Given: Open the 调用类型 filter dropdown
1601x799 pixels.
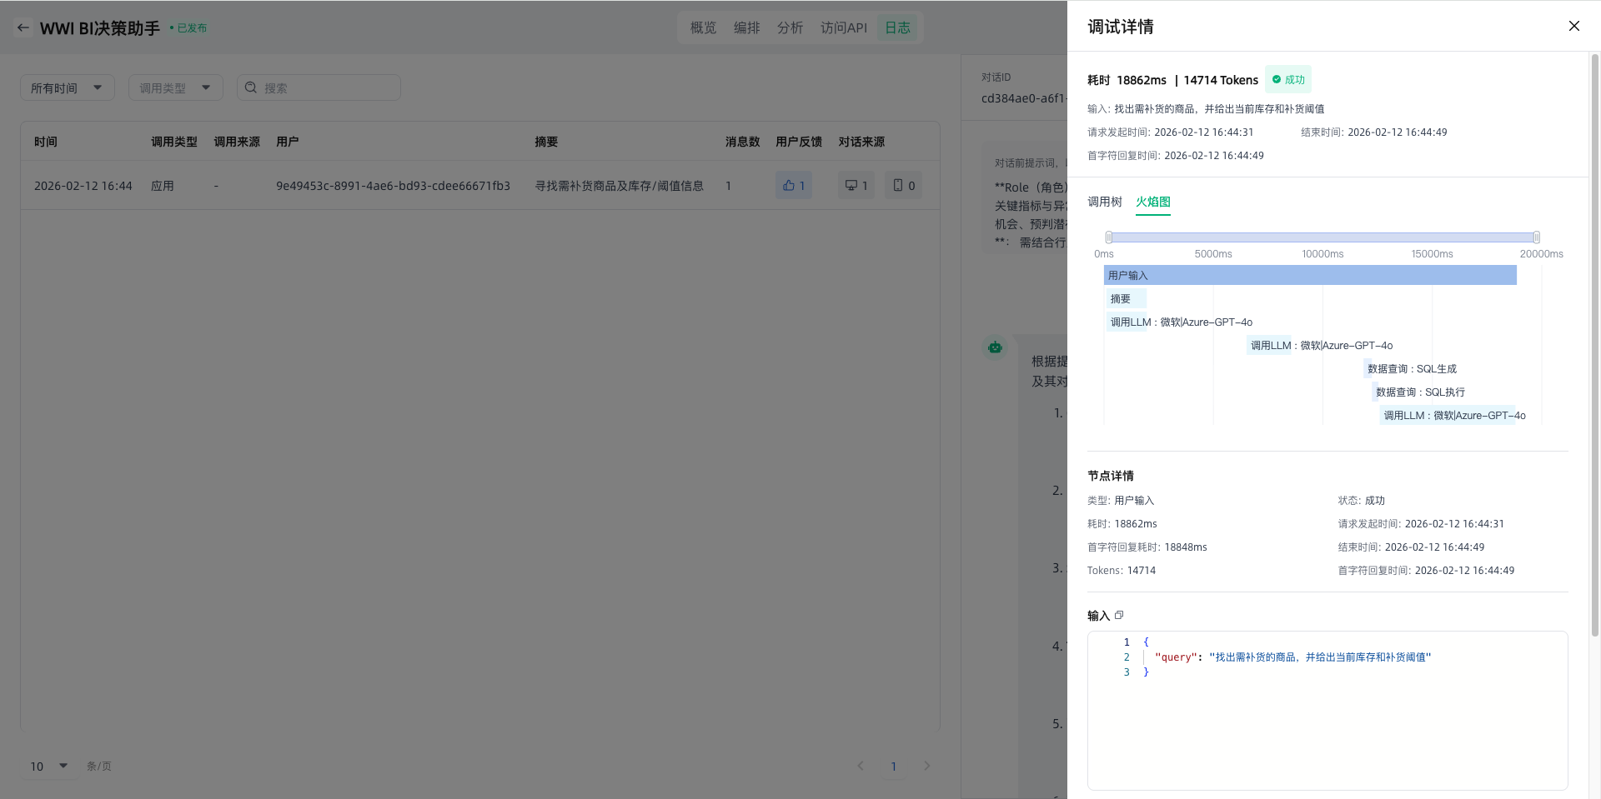Looking at the screenshot, I should coord(175,87).
